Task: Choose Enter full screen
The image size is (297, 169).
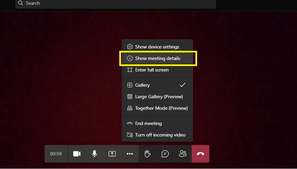Action: pos(157,70)
